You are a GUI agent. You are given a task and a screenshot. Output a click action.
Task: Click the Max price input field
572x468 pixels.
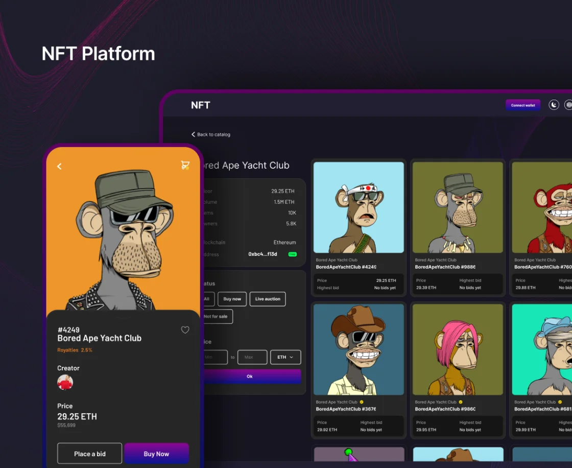coord(252,357)
